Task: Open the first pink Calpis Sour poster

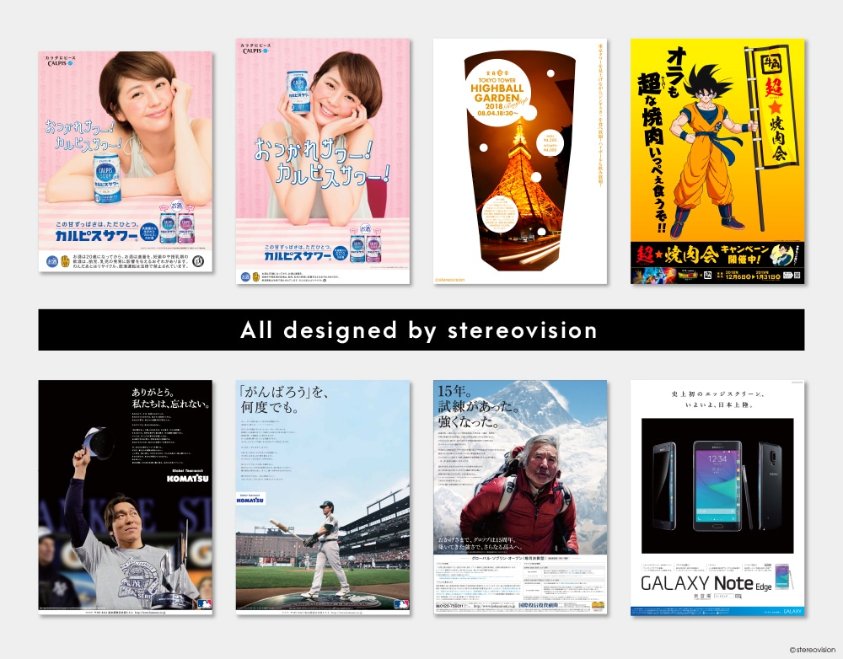Action: (x=126, y=161)
